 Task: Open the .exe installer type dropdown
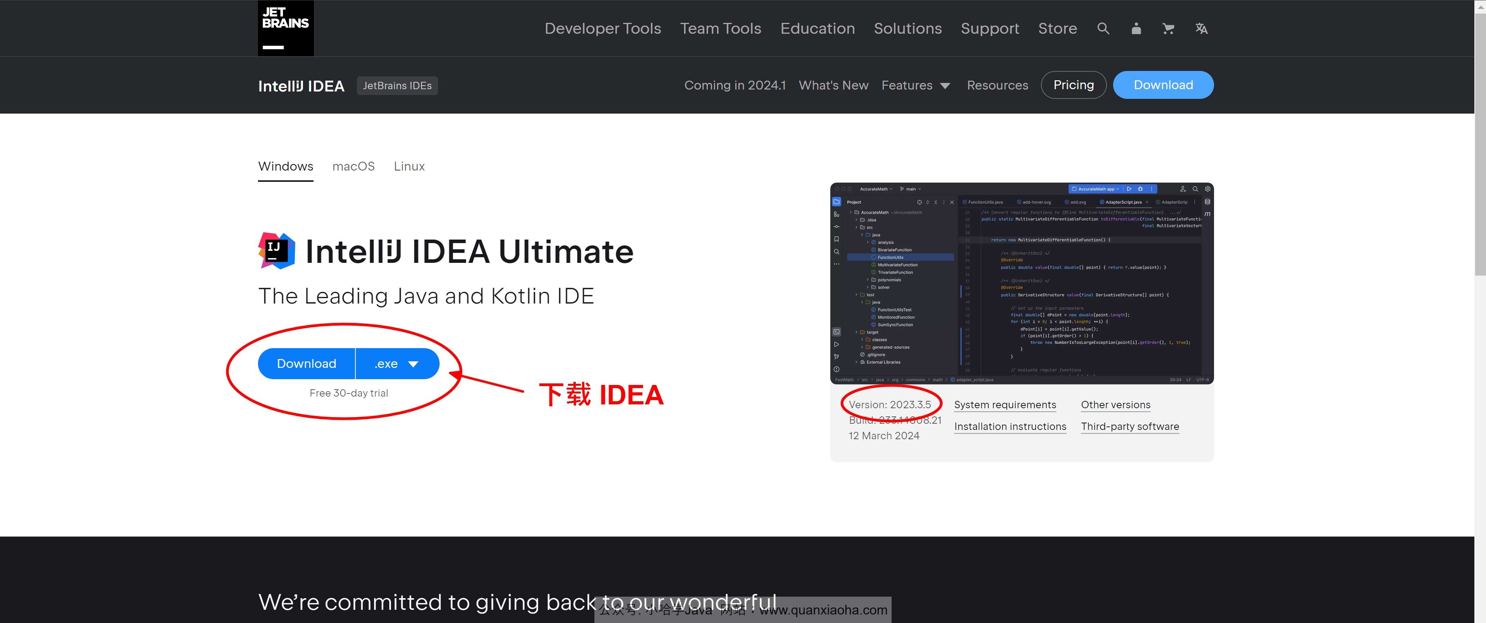[x=397, y=364]
